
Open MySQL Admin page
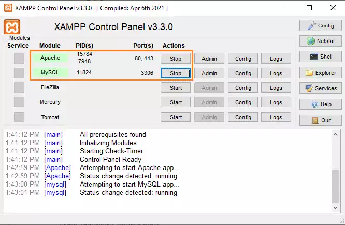coord(209,73)
